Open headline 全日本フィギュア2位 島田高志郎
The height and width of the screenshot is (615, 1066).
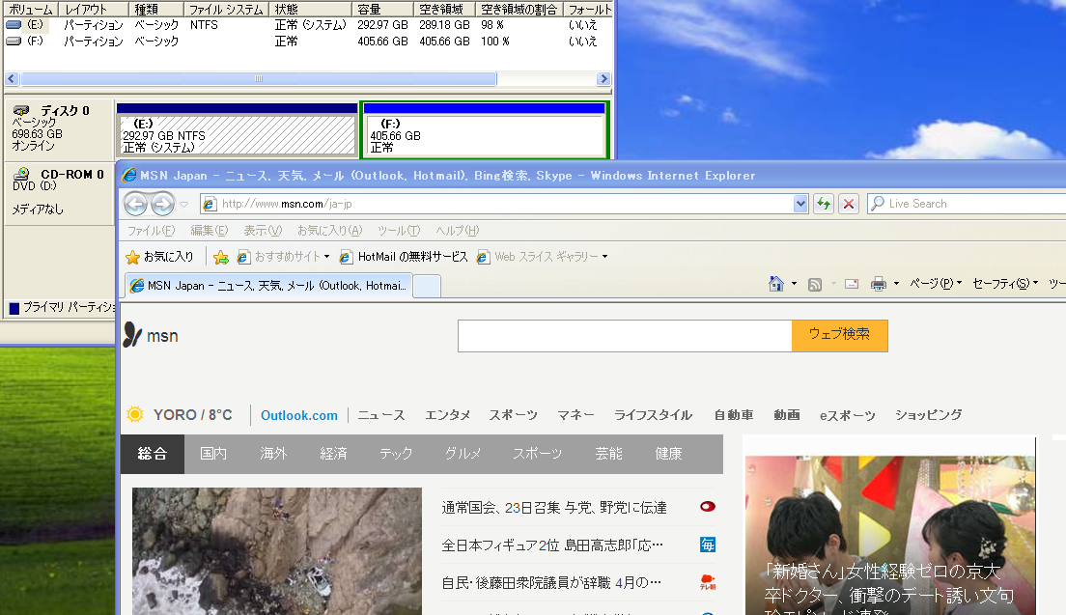(552, 545)
